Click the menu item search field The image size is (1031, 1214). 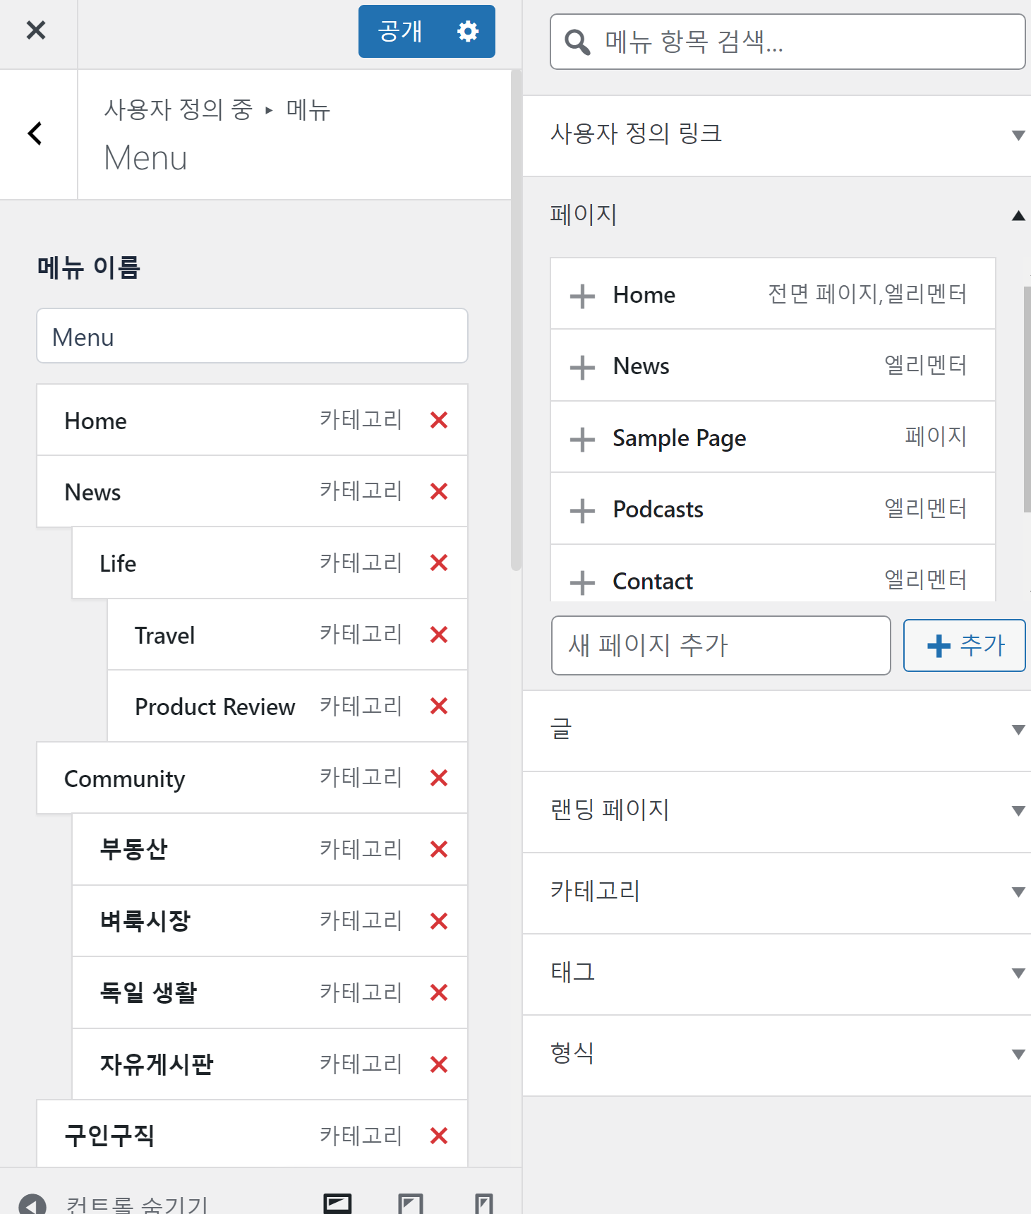788,42
